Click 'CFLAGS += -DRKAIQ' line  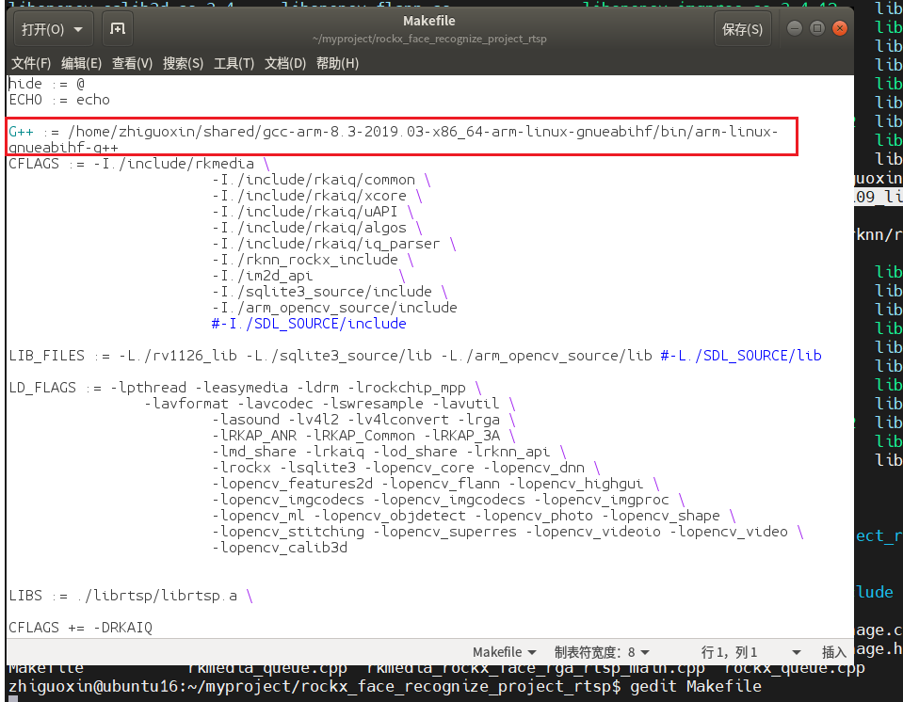[80, 628]
